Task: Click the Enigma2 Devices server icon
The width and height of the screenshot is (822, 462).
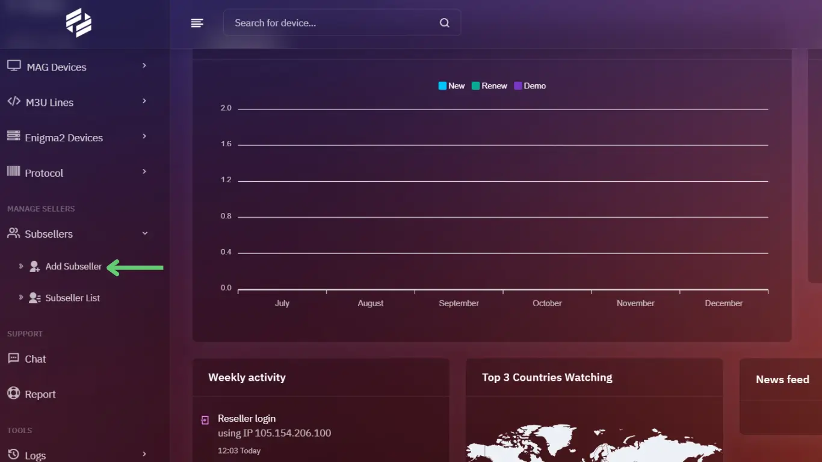Action: pos(13,137)
